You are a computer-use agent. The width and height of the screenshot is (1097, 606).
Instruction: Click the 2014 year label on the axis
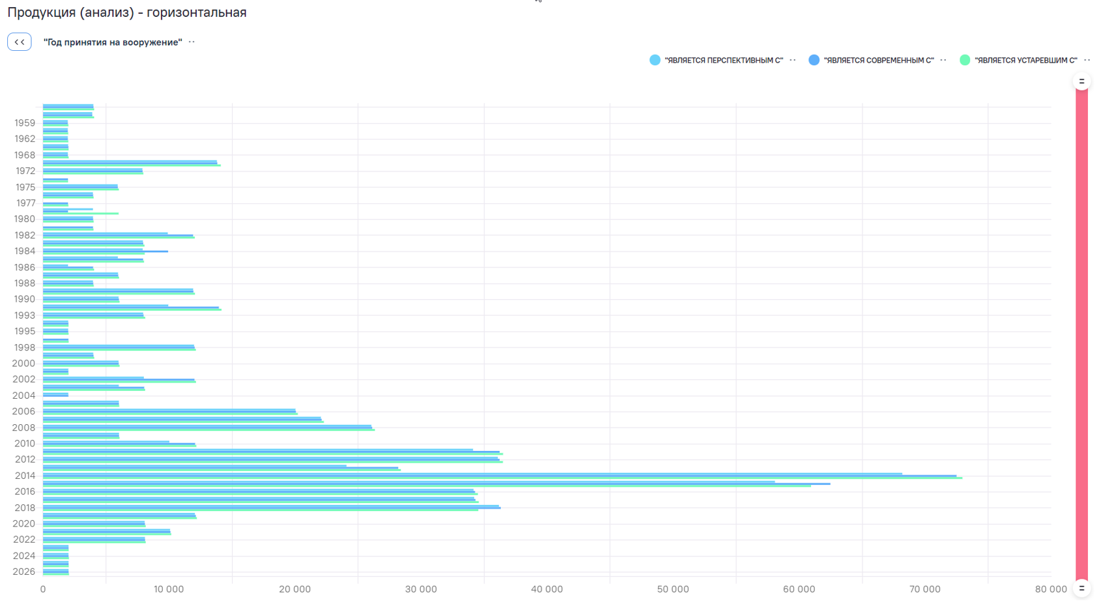[x=25, y=476]
